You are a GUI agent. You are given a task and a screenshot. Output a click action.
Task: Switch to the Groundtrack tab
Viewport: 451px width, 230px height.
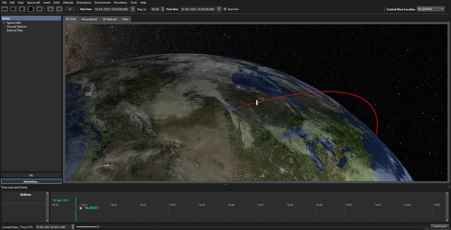click(89, 19)
